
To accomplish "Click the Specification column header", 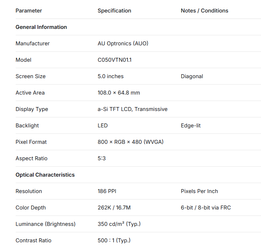I will [x=114, y=11].
